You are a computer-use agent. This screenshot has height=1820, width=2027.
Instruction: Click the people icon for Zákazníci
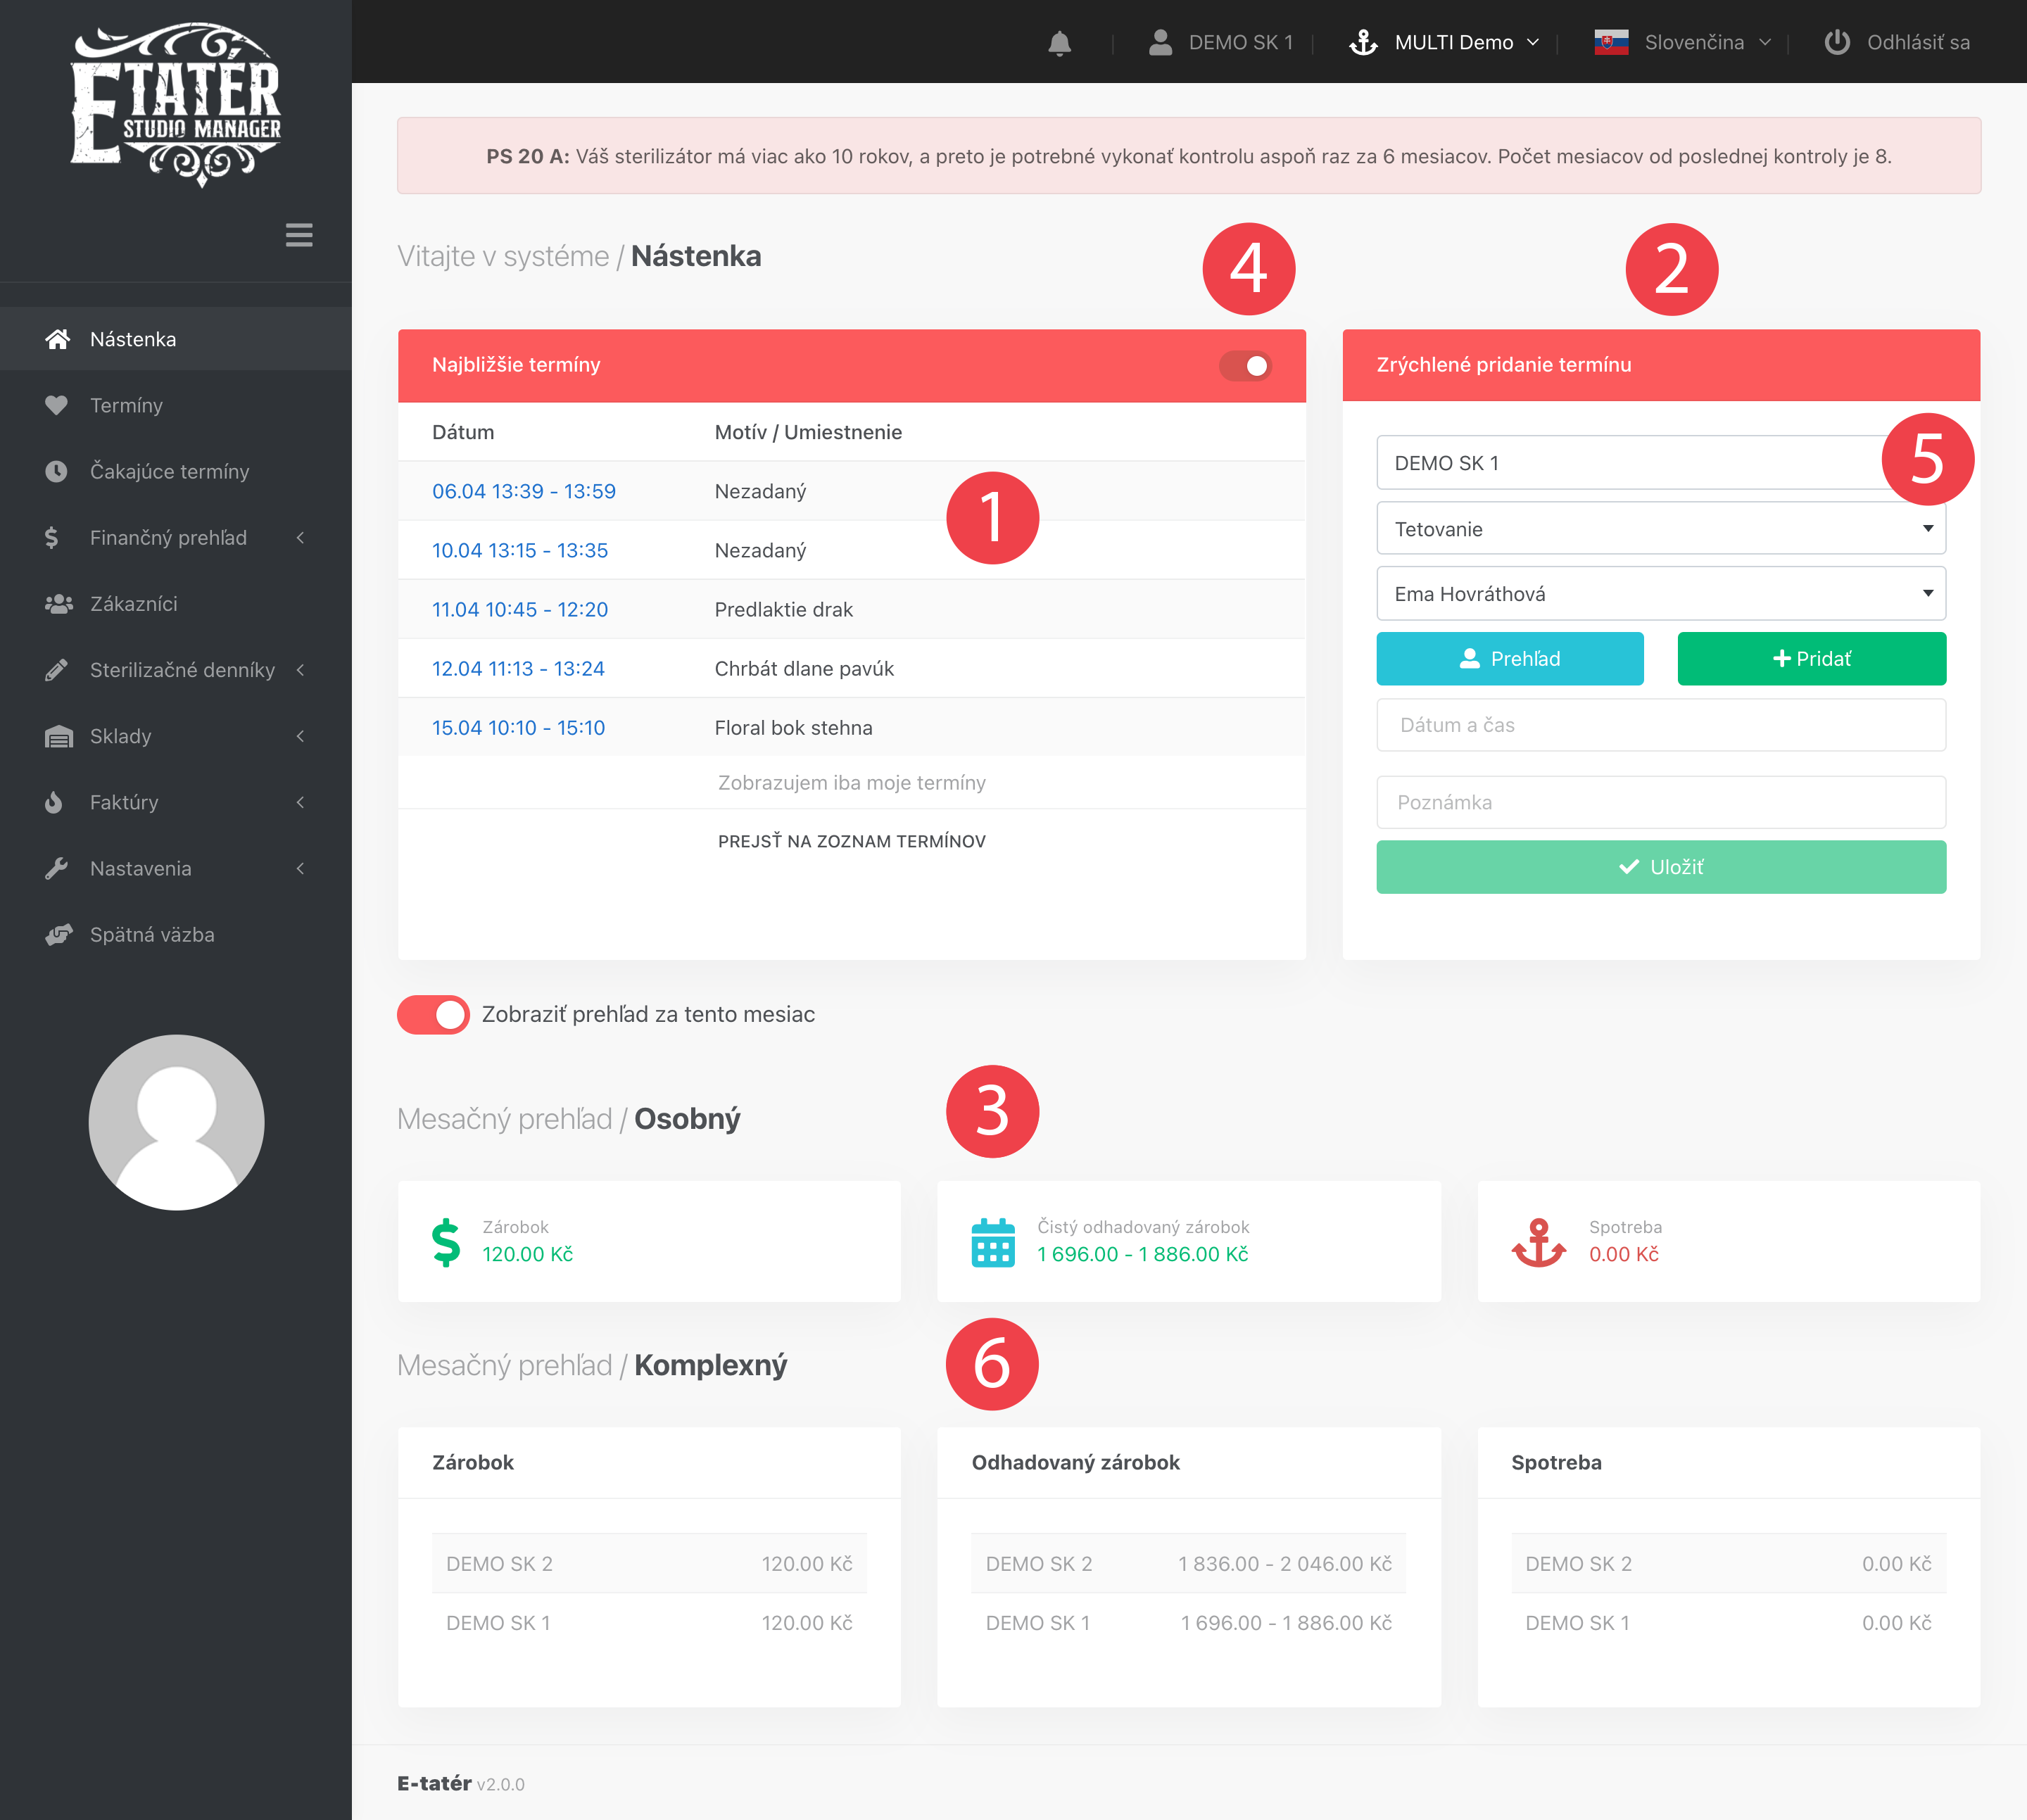pos(59,604)
